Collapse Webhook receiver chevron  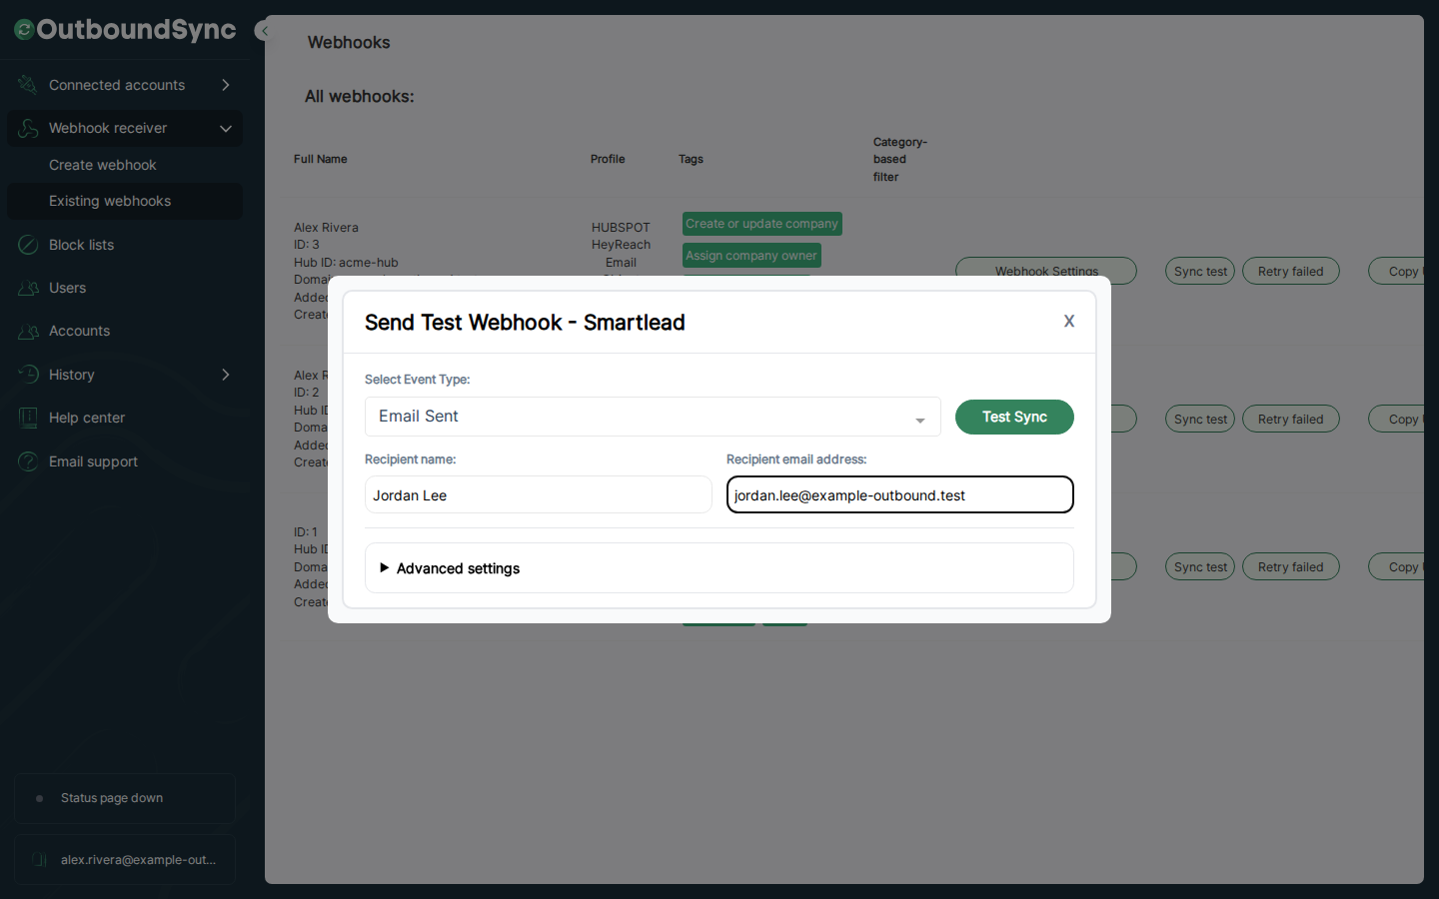(x=226, y=128)
